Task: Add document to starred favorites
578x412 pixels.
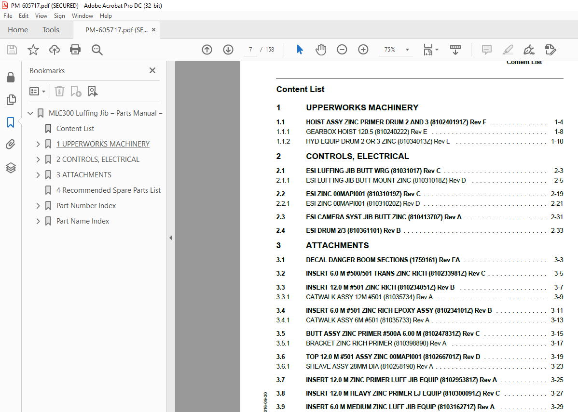Action: pos(33,50)
